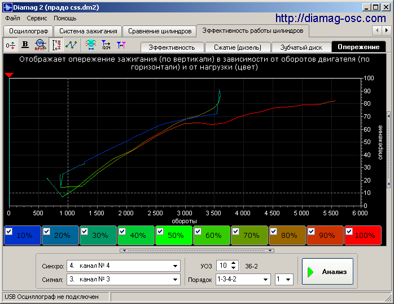Click the USB Осциллограф не подключен status
This screenshot has height=304, width=394.
[51, 297]
